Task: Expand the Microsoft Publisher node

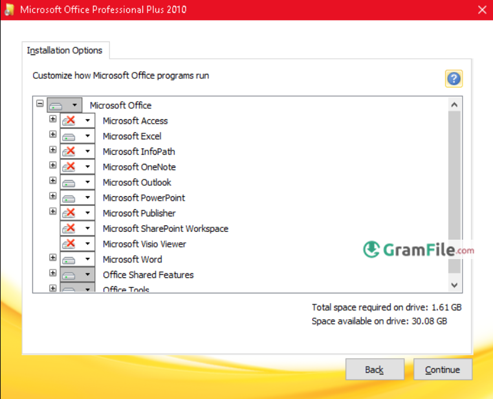Action: click(x=53, y=211)
